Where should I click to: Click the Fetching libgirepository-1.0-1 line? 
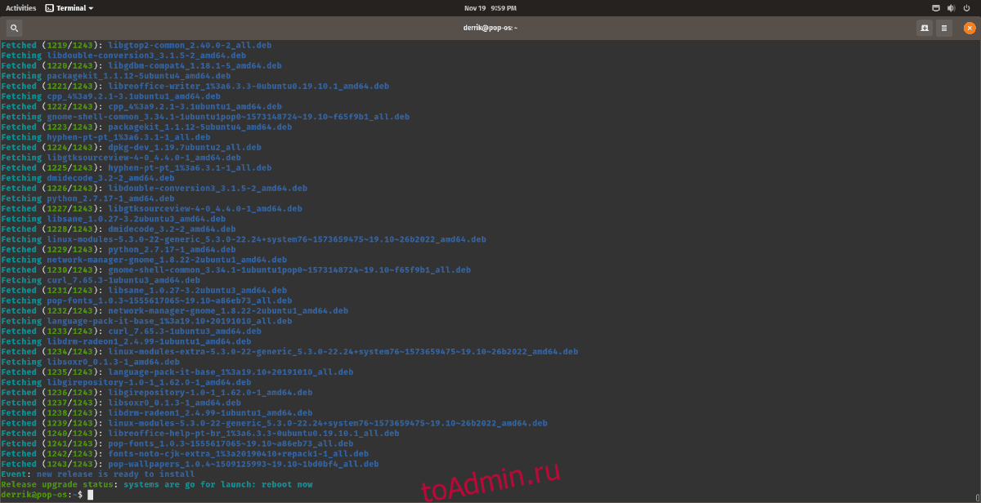[126, 382]
